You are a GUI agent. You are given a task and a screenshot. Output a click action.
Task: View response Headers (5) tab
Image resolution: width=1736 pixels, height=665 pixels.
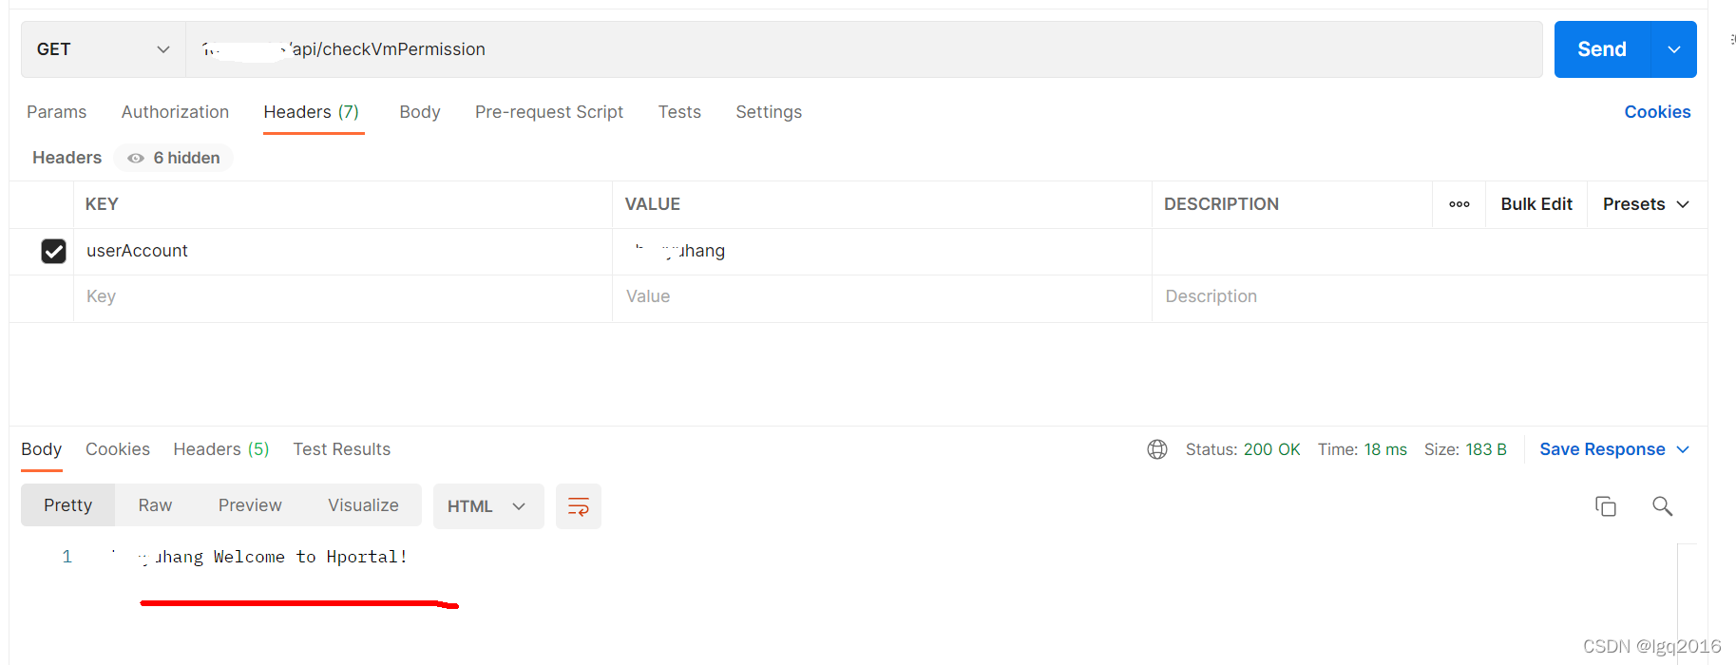(220, 449)
